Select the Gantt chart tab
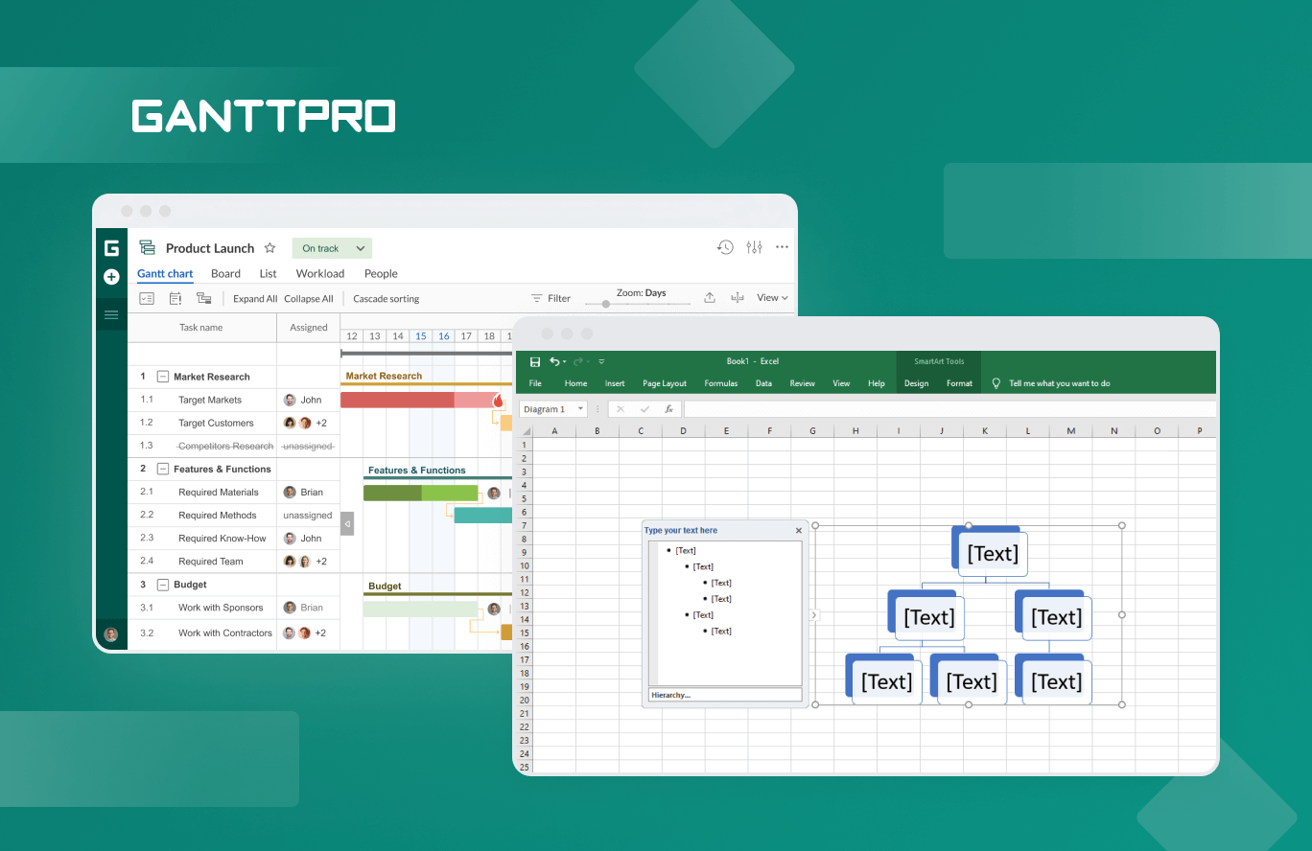 tap(165, 274)
